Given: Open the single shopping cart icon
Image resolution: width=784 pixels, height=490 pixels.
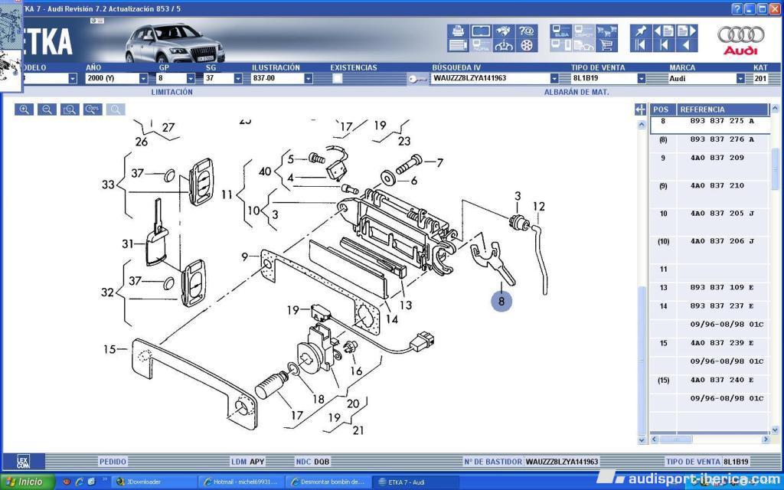Looking at the screenshot, I should pos(606,45).
